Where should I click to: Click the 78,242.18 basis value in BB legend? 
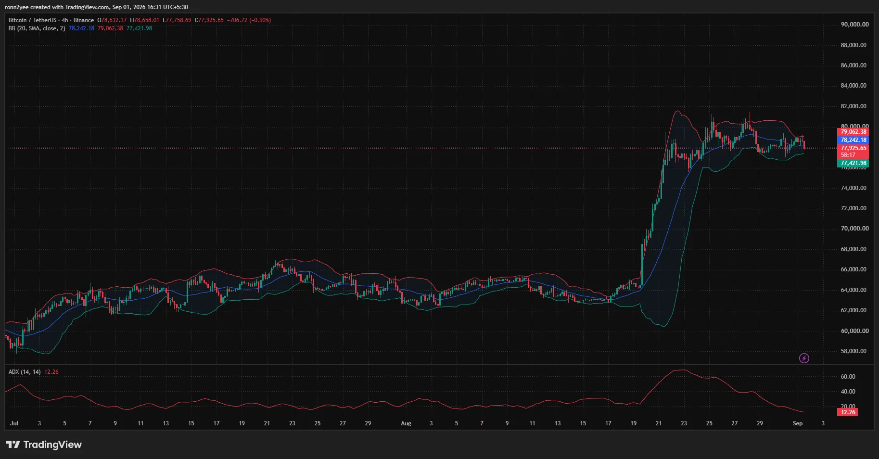81,28
